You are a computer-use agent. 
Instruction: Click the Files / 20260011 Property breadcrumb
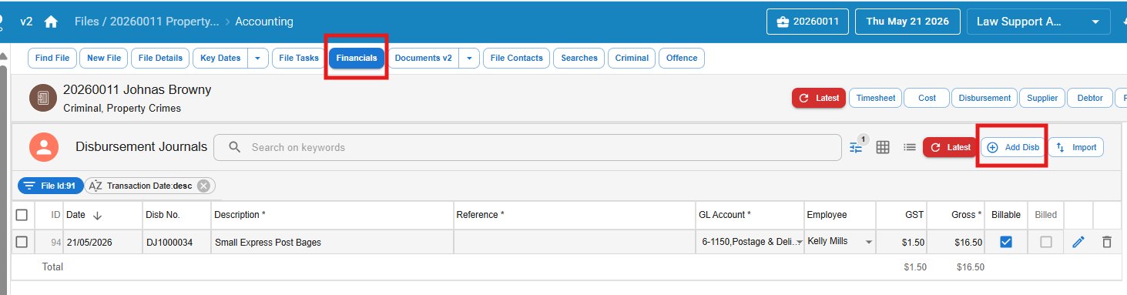(146, 22)
